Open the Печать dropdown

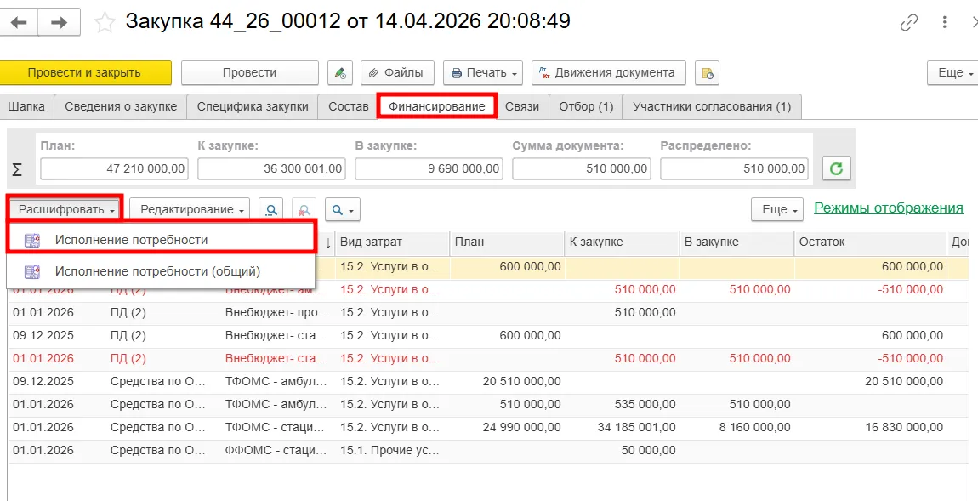pyautogui.click(x=483, y=73)
